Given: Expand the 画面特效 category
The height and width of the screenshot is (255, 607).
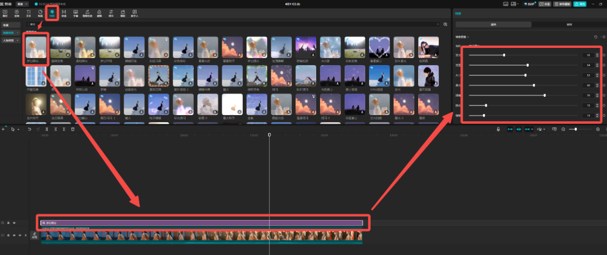Looking at the screenshot, I should tap(10, 32).
